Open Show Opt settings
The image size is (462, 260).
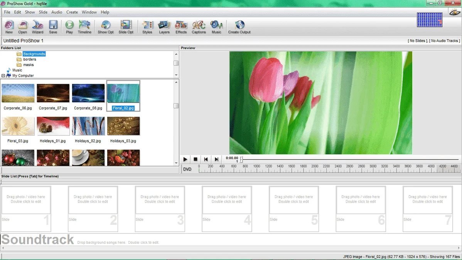click(106, 27)
